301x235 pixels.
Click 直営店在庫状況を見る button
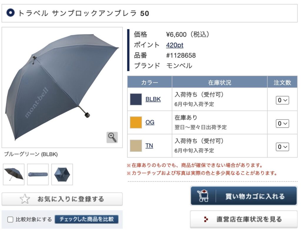click(x=243, y=219)
